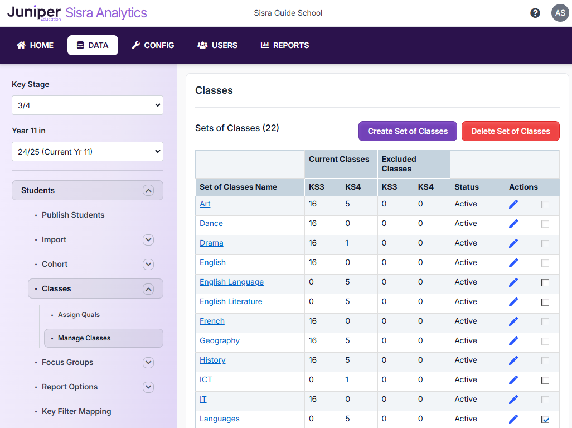Open the help question mark icon

[535, 12]
